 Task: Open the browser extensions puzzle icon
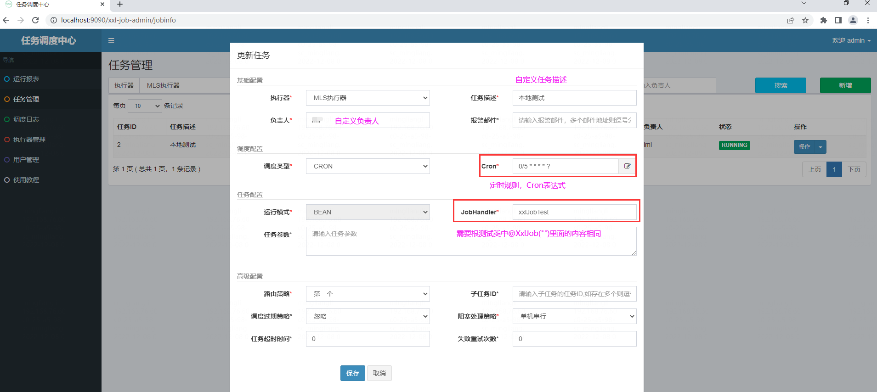(x=823, y=20)
